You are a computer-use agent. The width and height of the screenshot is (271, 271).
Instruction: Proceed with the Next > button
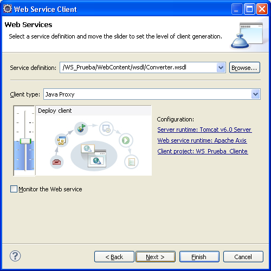click(x=156, y=257)
